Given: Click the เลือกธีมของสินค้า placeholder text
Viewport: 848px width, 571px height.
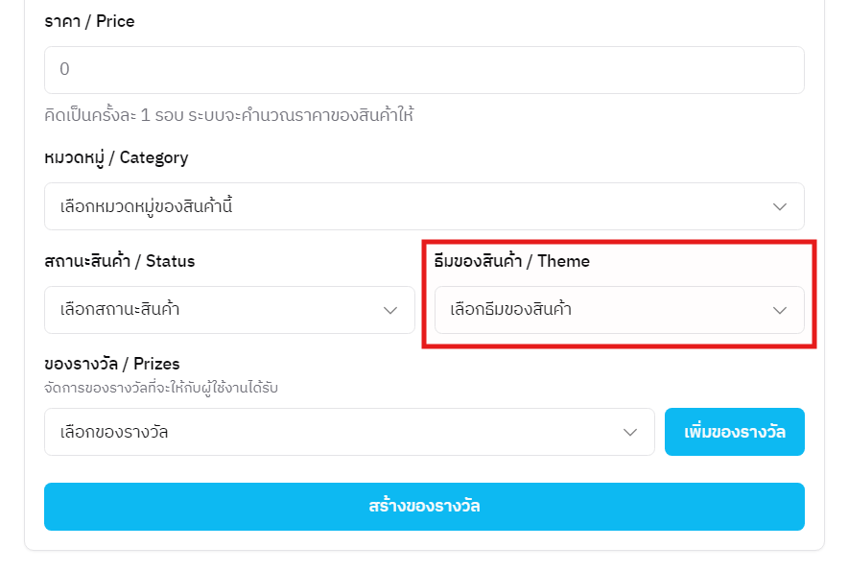Looking at the screenshot, I should [x=511, y=310].
